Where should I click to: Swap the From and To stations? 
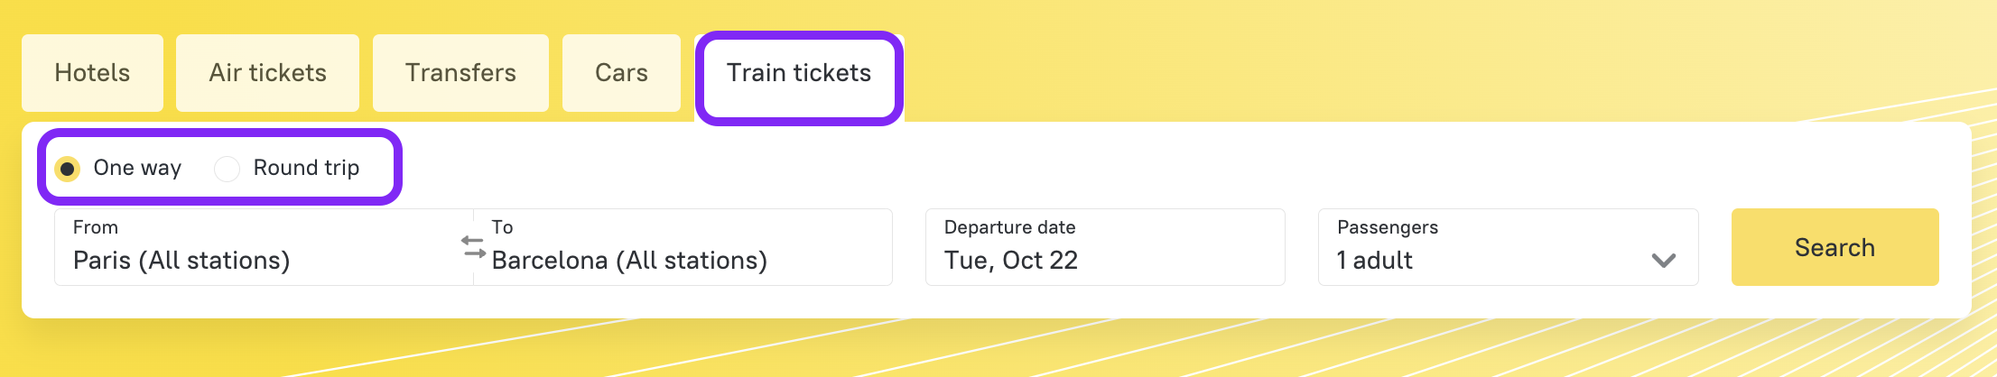pyautogui.click(x=473, y=246)
